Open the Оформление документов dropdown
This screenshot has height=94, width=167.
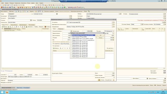(76, 11)
